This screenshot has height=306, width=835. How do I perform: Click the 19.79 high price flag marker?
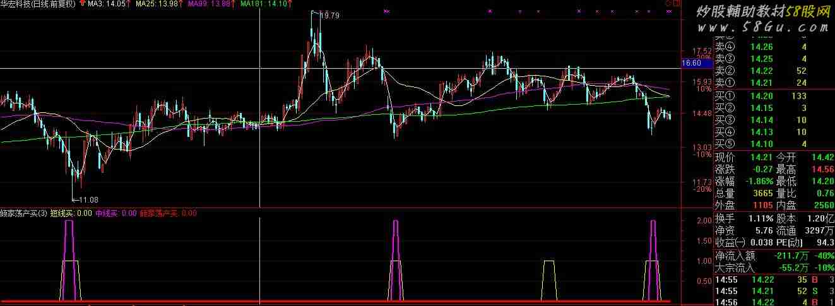329,16
